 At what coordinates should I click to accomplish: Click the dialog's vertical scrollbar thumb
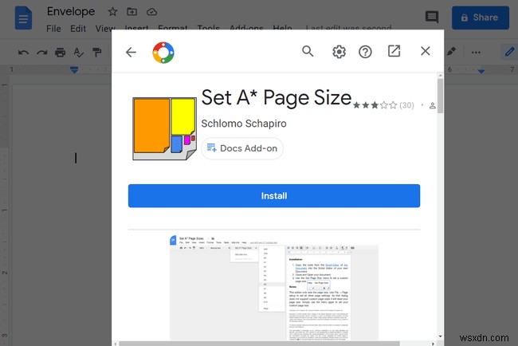coord(440,96)
